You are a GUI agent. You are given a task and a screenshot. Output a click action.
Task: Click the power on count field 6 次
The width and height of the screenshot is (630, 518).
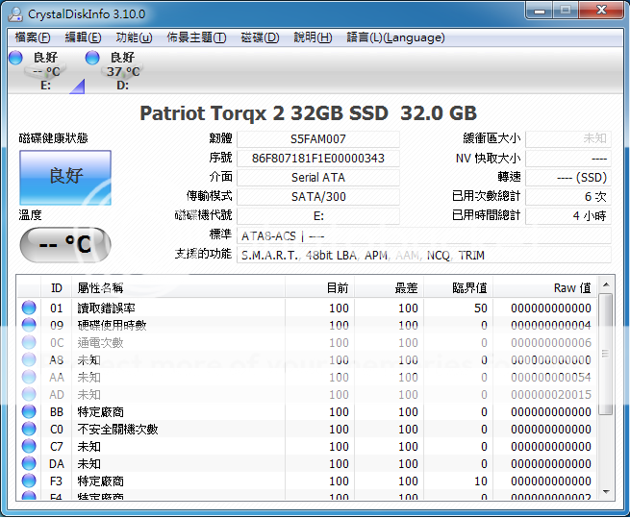coord(568,197)
